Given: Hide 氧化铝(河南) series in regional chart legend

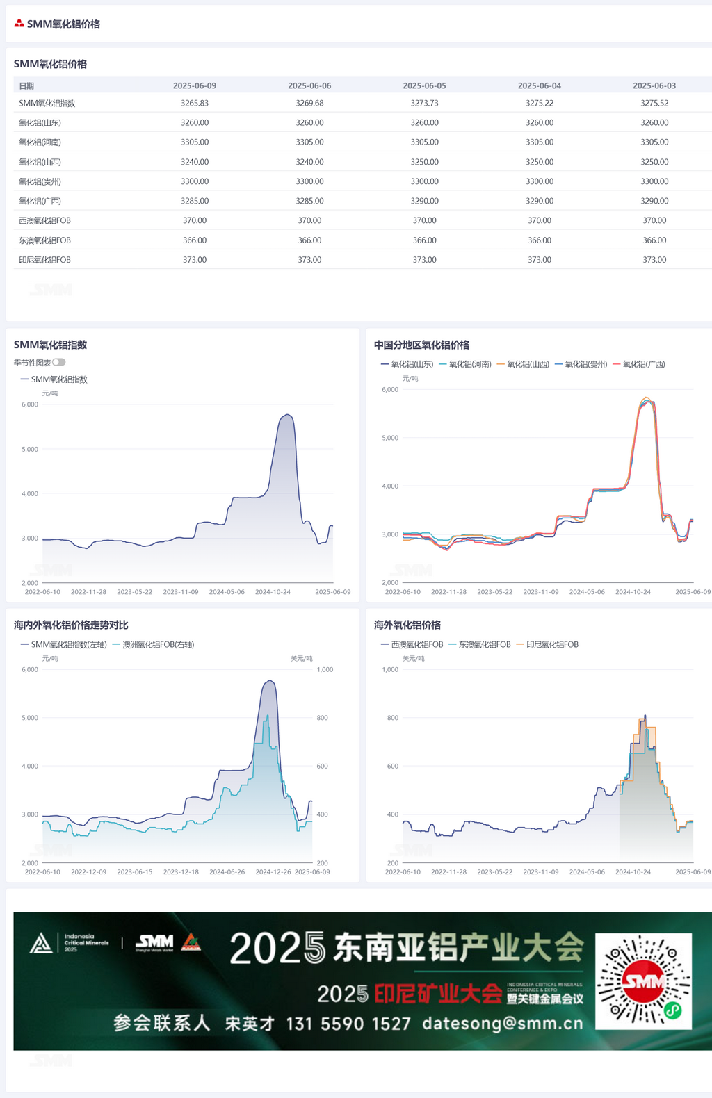Looking at the screenshot, I should coord(465,364).
